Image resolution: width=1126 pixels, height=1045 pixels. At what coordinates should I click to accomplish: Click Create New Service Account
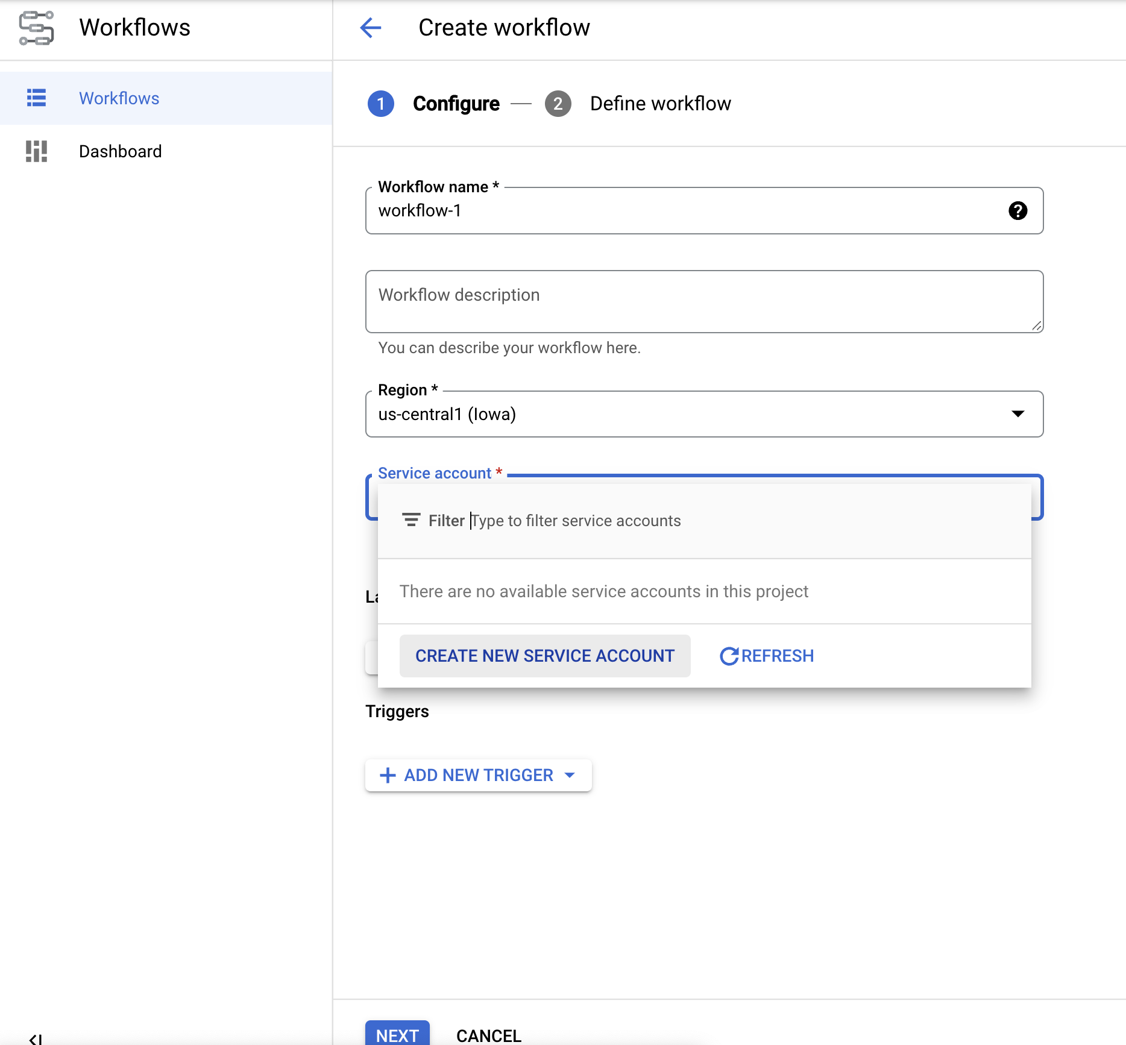point(544,656)
